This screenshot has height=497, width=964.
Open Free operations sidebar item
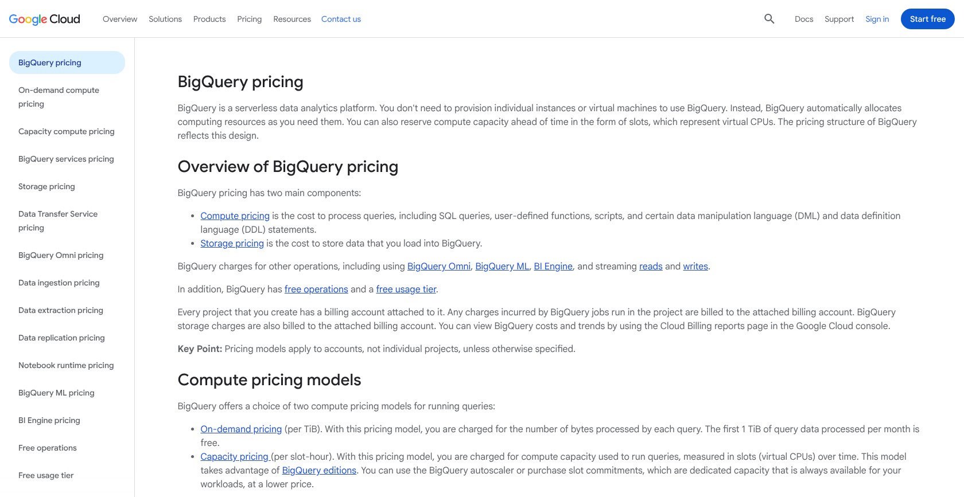[x=67, y=448]
